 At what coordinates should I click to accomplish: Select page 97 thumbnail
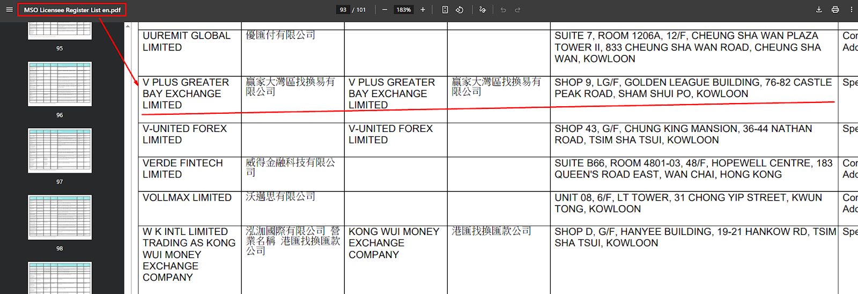coord(60,151)
